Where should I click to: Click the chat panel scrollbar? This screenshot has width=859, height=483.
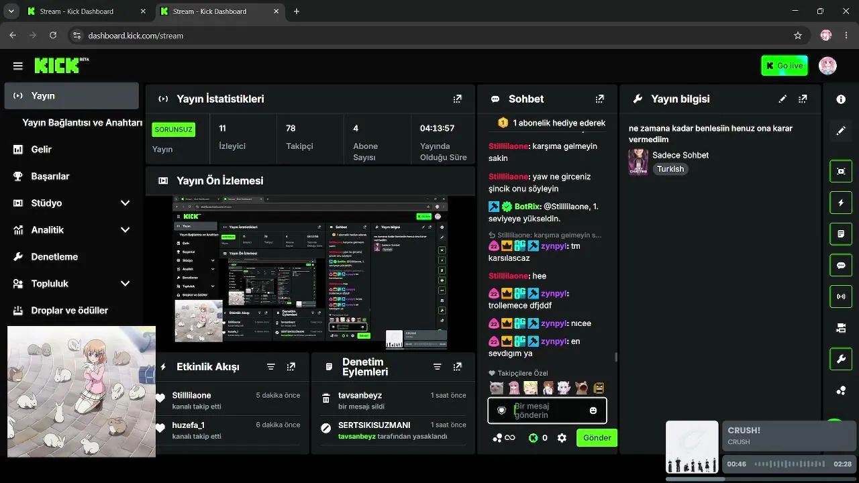(616, 357)
